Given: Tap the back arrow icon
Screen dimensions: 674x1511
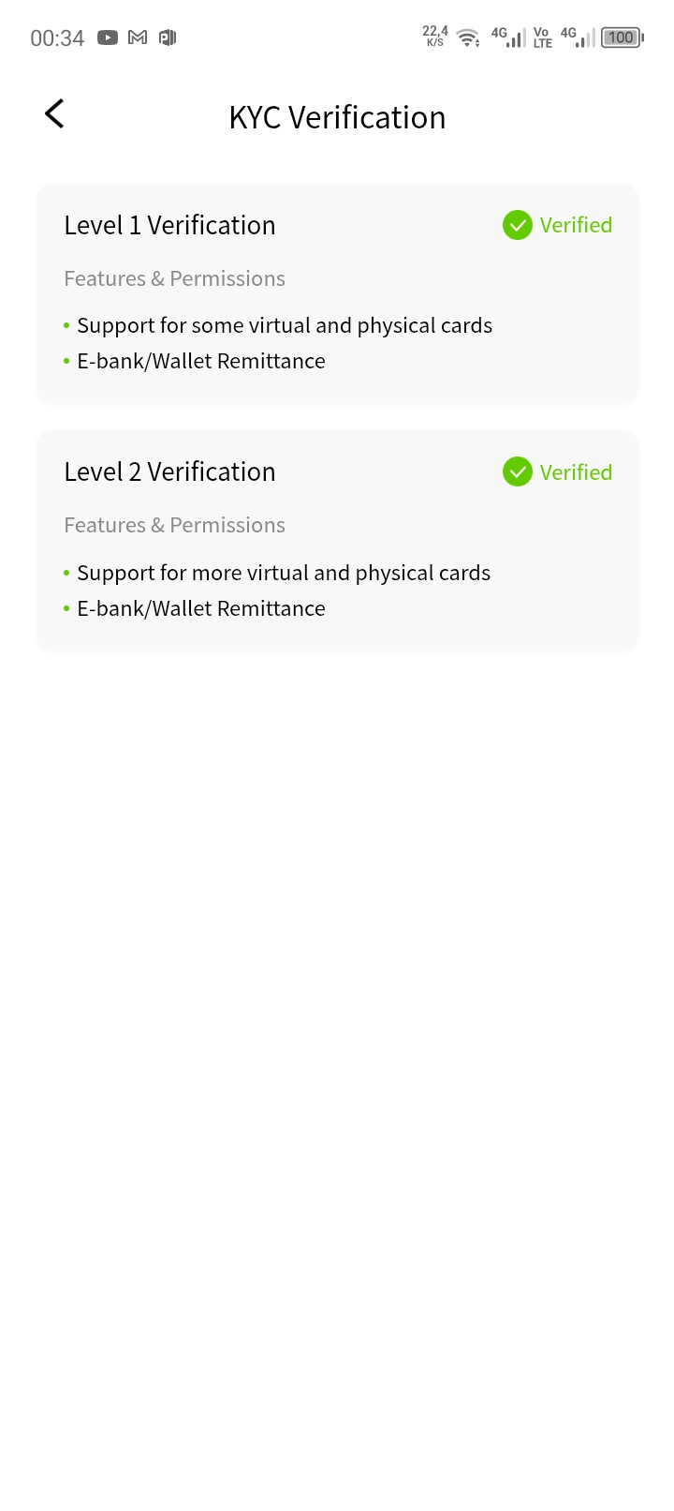Looking at the screenshot, I should 54,114.
